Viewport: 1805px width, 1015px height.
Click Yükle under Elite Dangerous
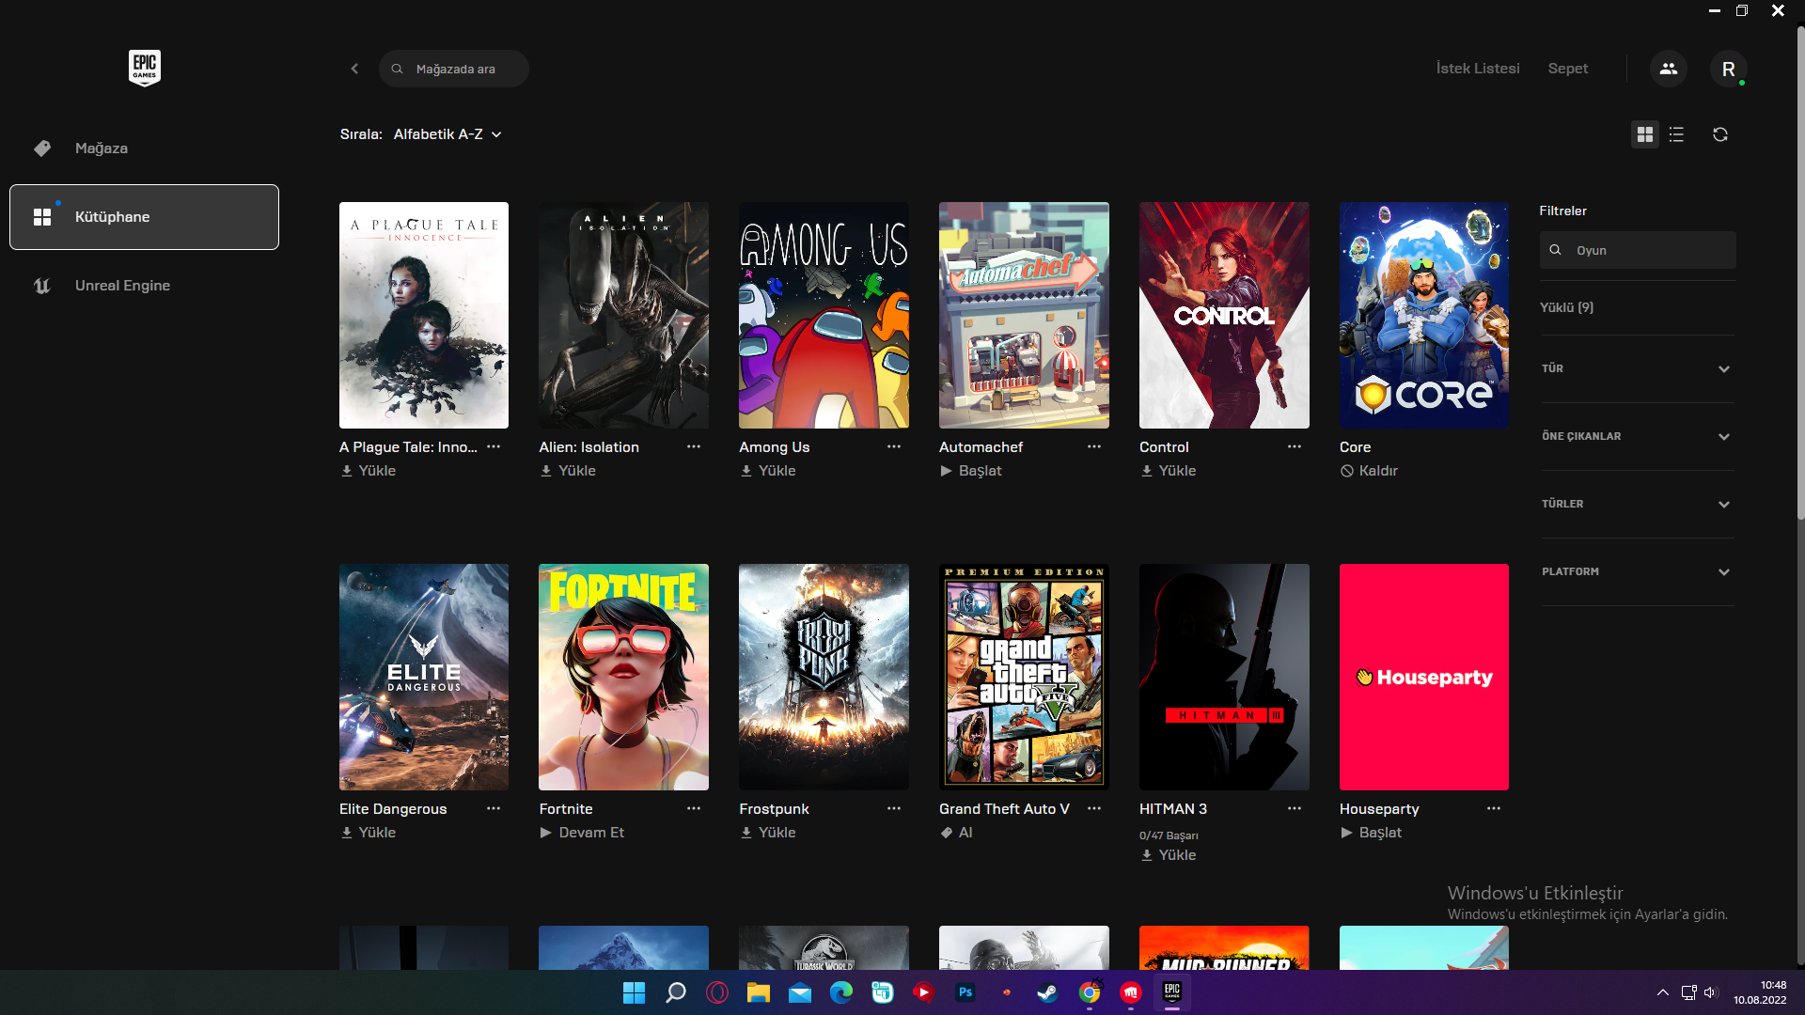[x=368, y=833]
